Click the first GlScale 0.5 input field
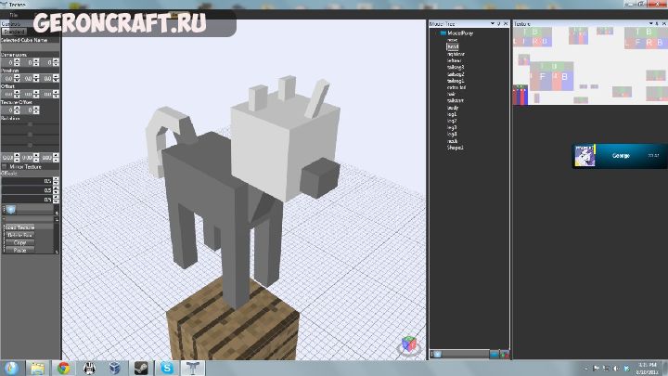 tap(27, 181)
